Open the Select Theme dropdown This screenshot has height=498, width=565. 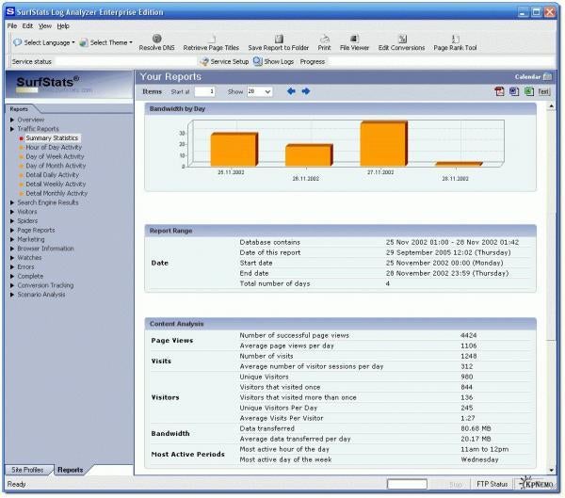[x=131, y=42]
